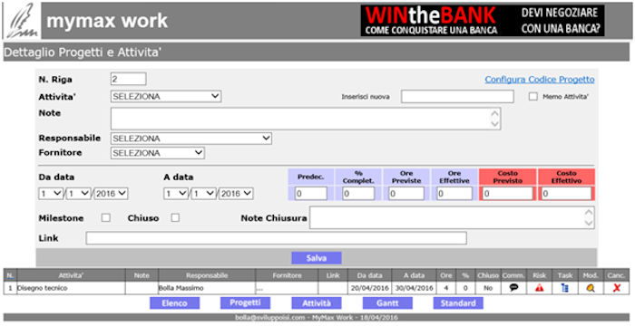
Task: Click the '20/04/2016' start date cell
Action: pyautogui.click(x=370, y=288)
